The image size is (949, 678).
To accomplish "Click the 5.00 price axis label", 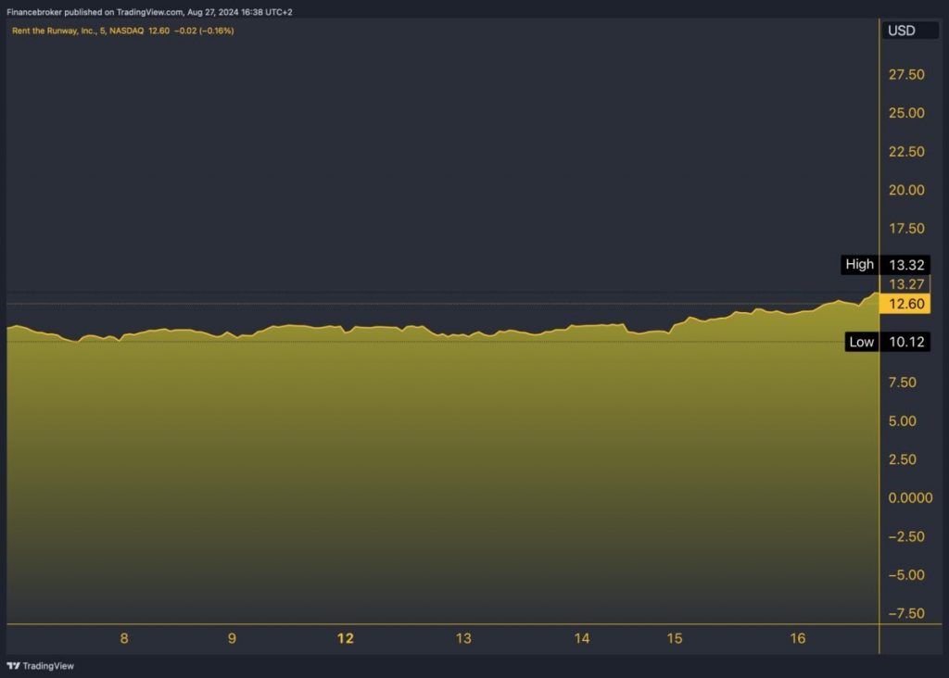I will [902, 421].
